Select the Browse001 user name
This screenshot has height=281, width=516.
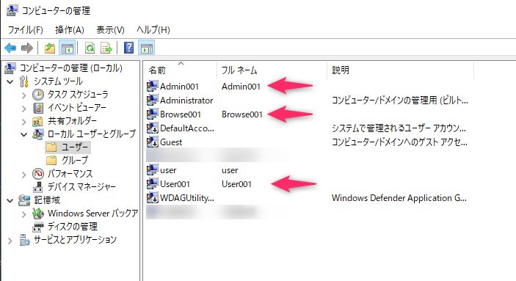point(181,114)
